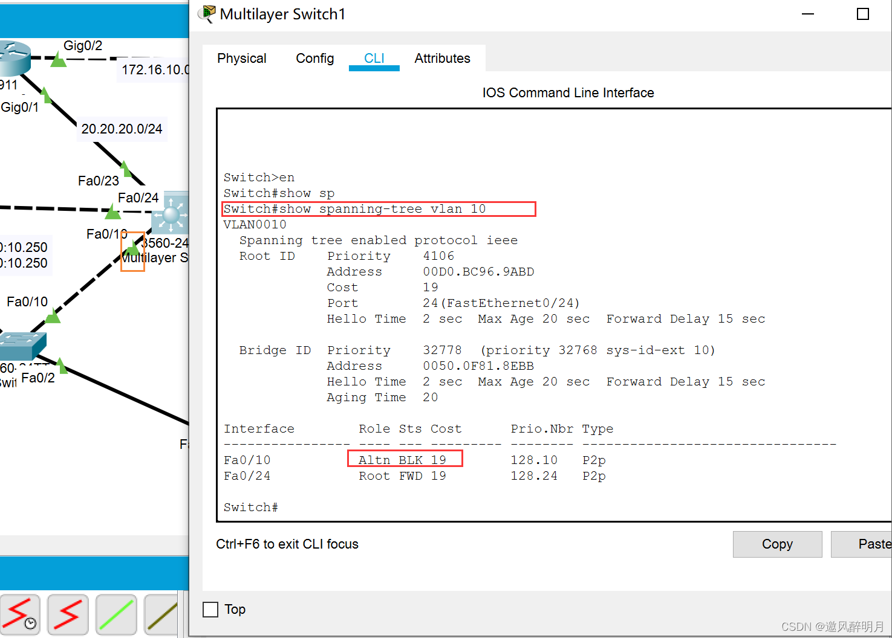Click the router device in the topology
Image resolution: width=892 pixels, height=638 pixels.
pyautogui.click(x=15, y=58)
